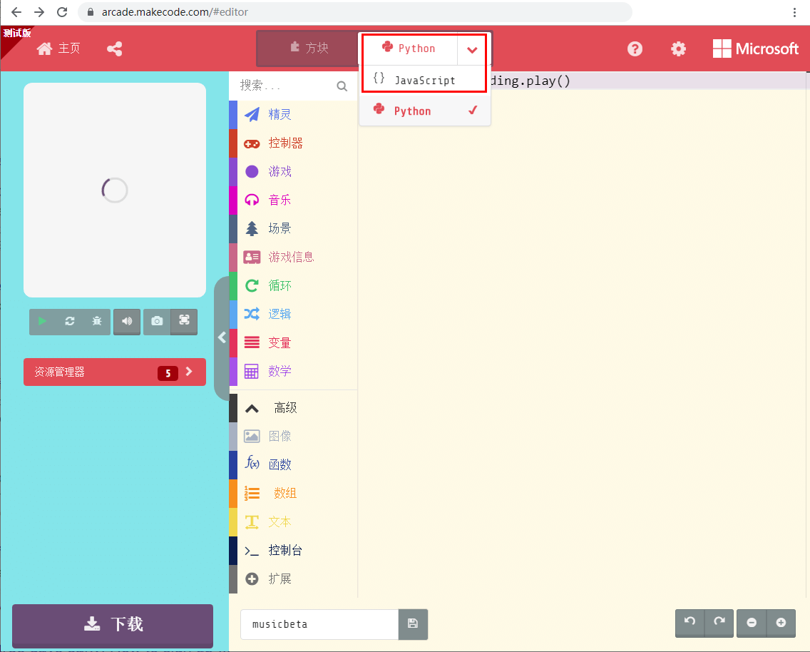The image size is (810, 652).
Task: Click the debug bug icon
Action: [x=97, y=321]
